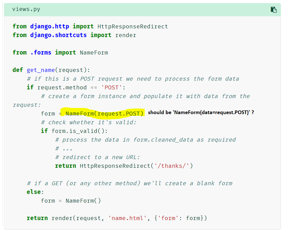Select the views.py filename in the header

(26, 9)
